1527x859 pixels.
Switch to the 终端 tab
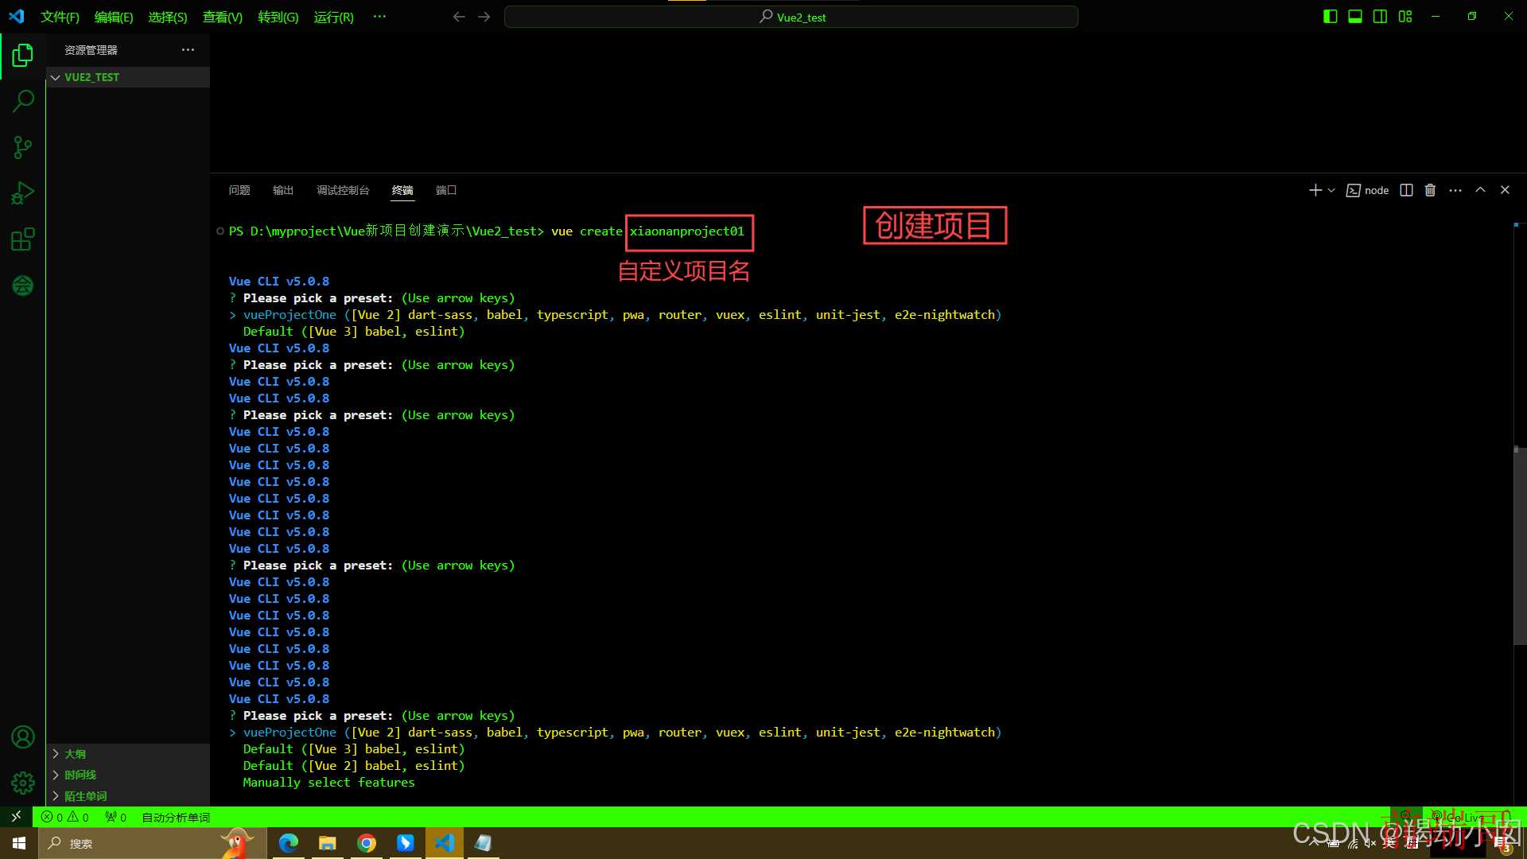[x=402, y=190]
